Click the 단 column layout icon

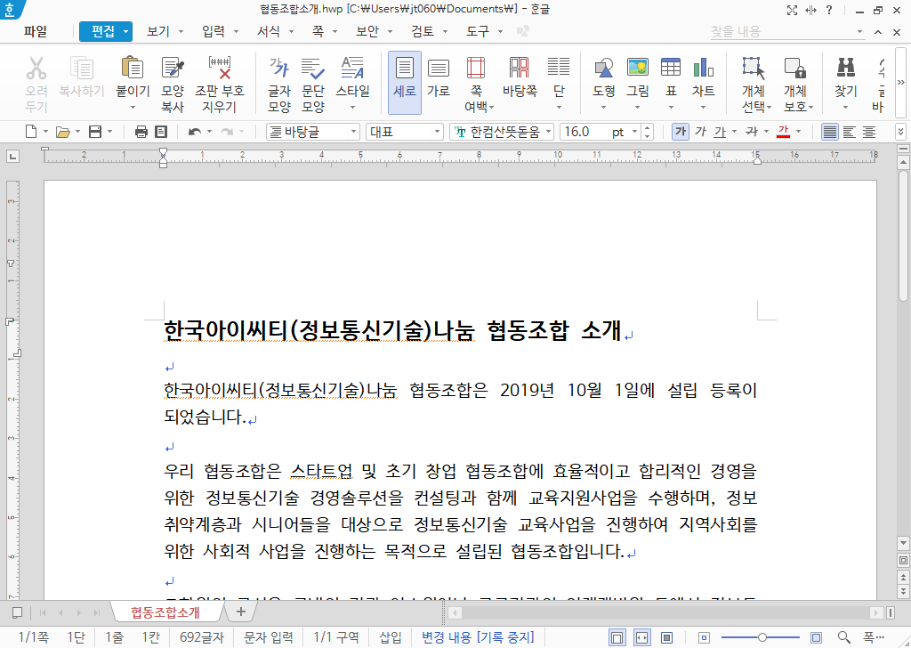pyautogui.click(x=559, y=68)
